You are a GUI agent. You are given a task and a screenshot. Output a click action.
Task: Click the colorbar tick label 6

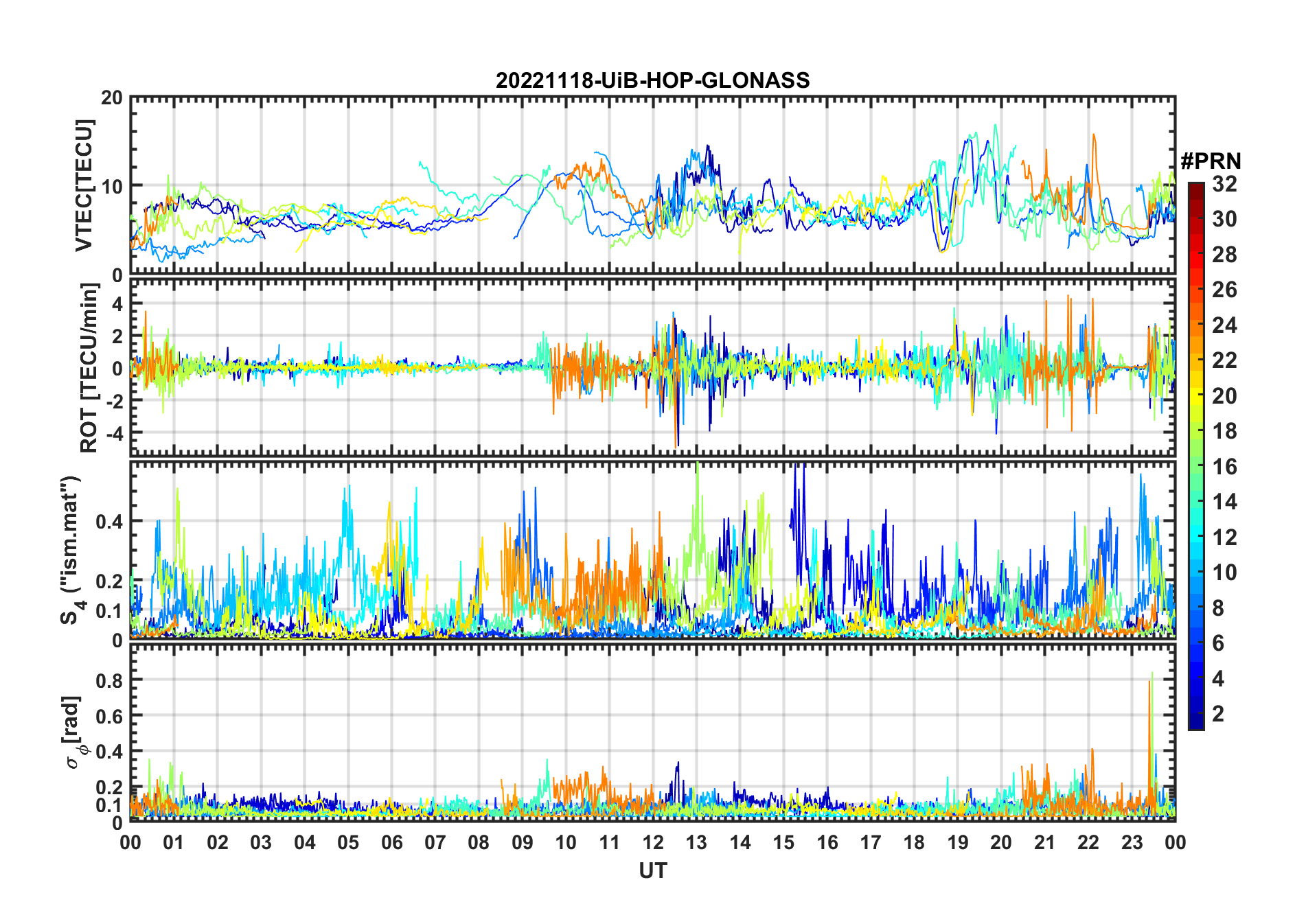(1218, 644)
